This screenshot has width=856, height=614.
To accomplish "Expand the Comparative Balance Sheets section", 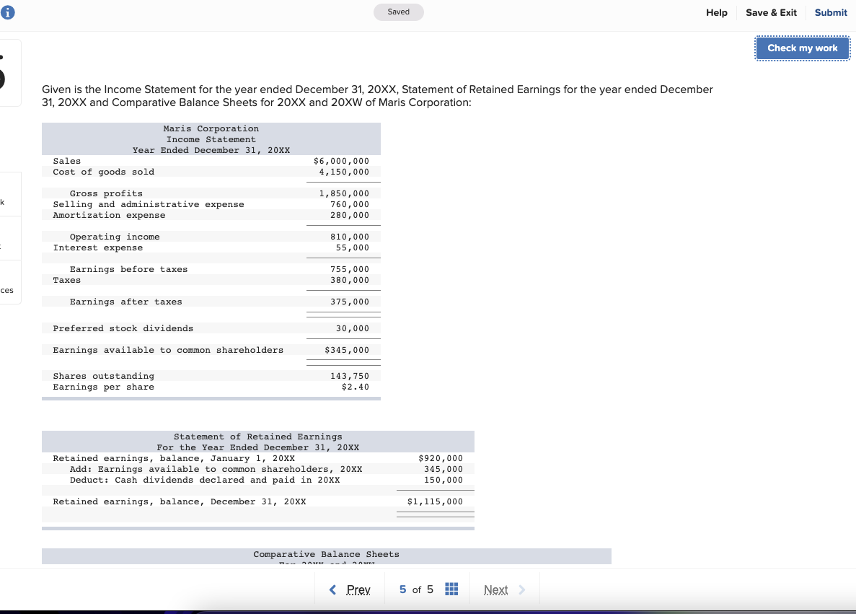I will point(326,554).
